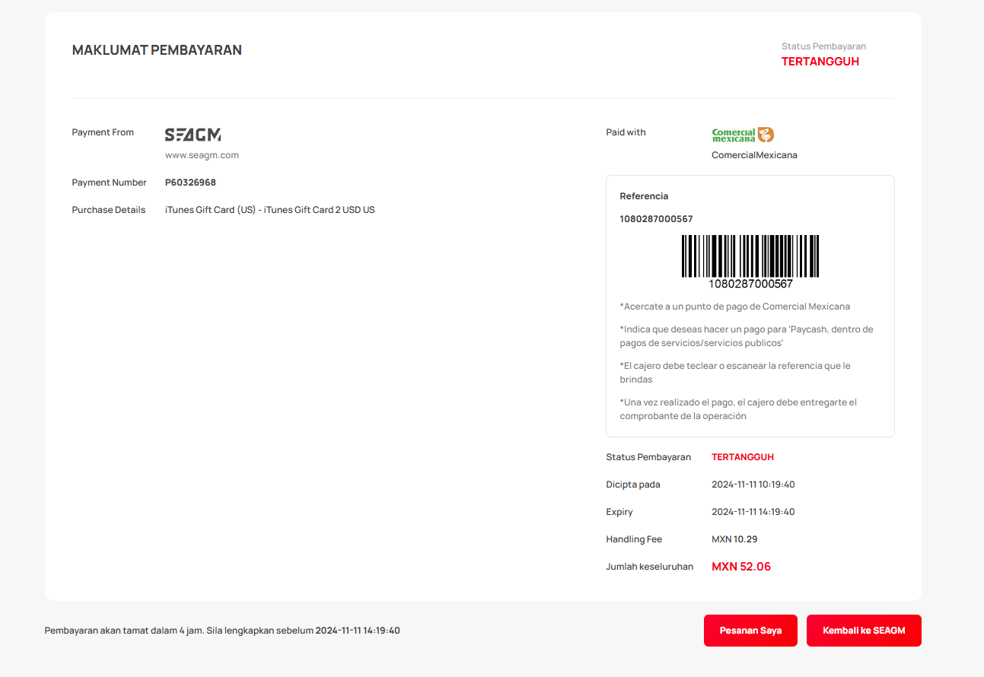The height and width of the screenshot is (677, 984).
Task: Click the MAKLUMAT PEMBAYARAN heading
Action: tap(157, 50)
